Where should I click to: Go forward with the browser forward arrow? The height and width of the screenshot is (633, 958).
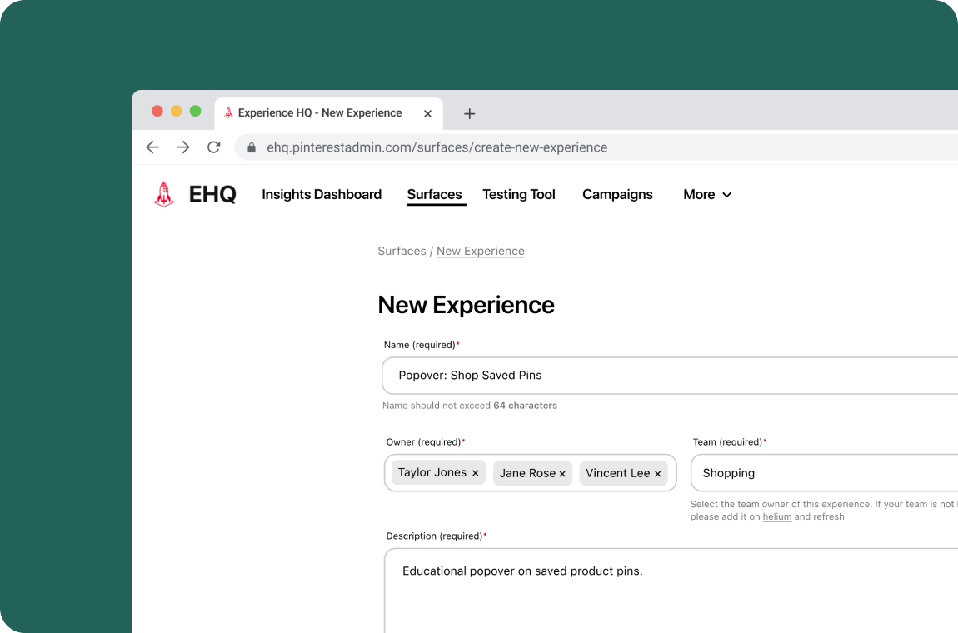point(183,147)
